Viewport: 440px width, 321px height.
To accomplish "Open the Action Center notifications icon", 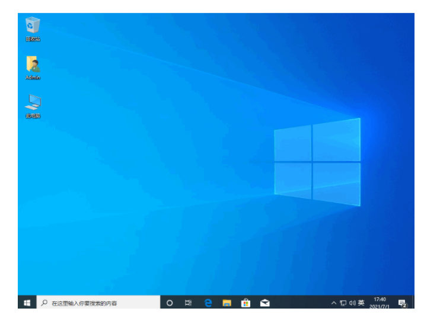I will pos(401,303).
